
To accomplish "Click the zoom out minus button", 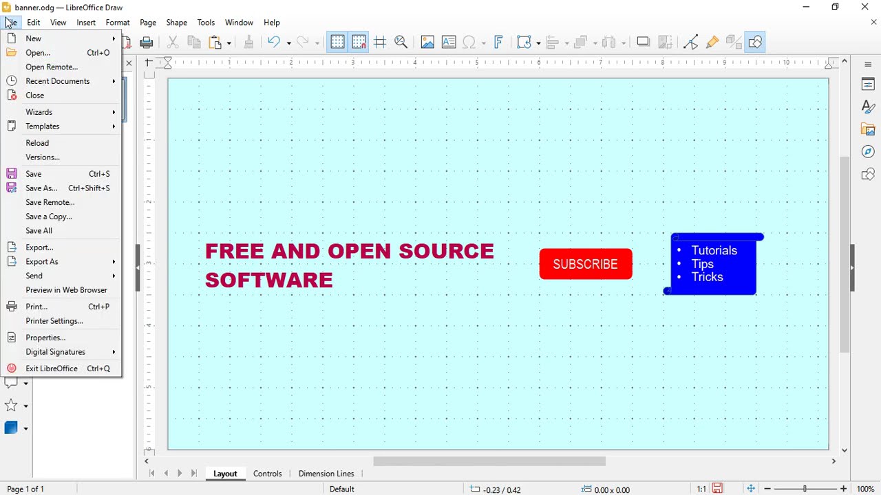I will pyautogui.click(x=767, y=489).
